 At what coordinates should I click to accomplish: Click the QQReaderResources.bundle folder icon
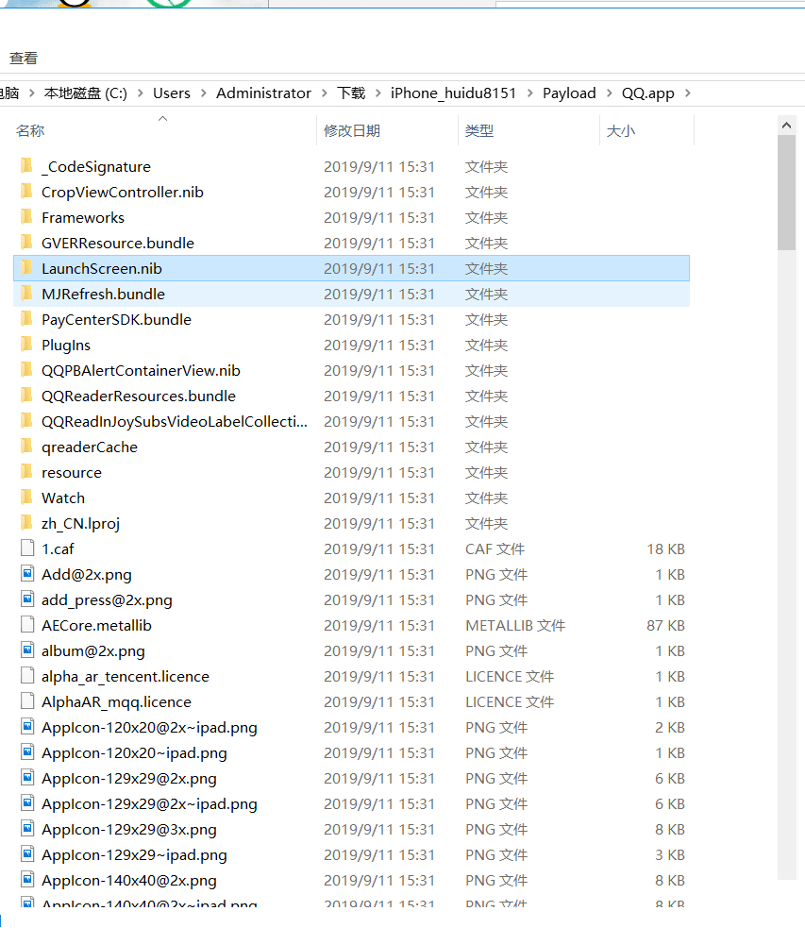26,395
